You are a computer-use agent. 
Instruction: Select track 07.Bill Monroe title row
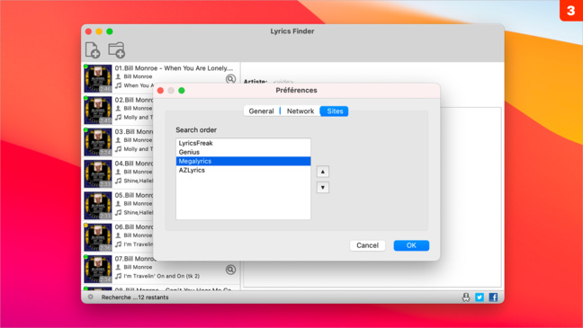coord(135,259)
